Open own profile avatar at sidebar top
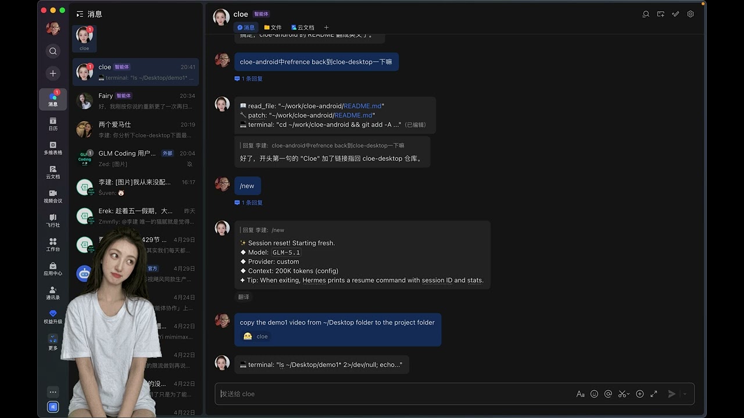 coord(53,28)
